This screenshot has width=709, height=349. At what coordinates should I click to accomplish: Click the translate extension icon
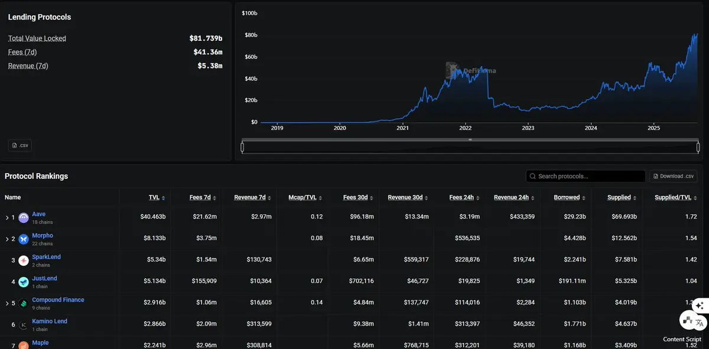point(700,322)
